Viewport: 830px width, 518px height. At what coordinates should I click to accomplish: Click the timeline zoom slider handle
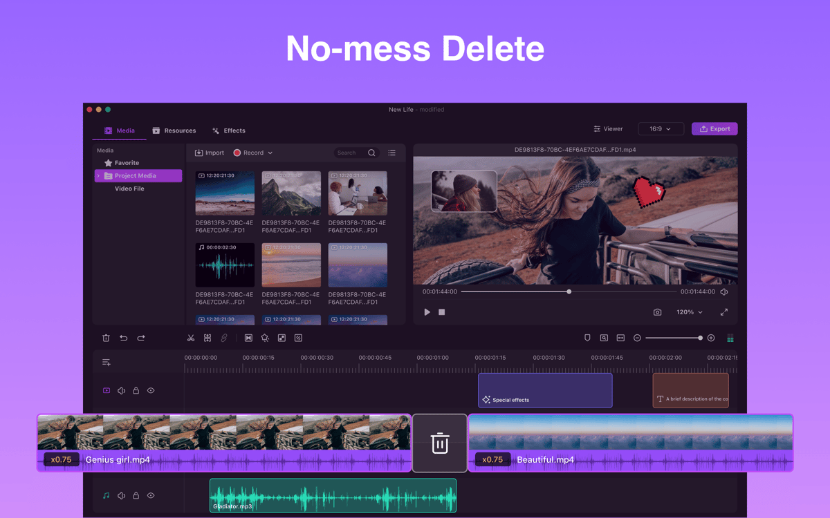point(701,338)
